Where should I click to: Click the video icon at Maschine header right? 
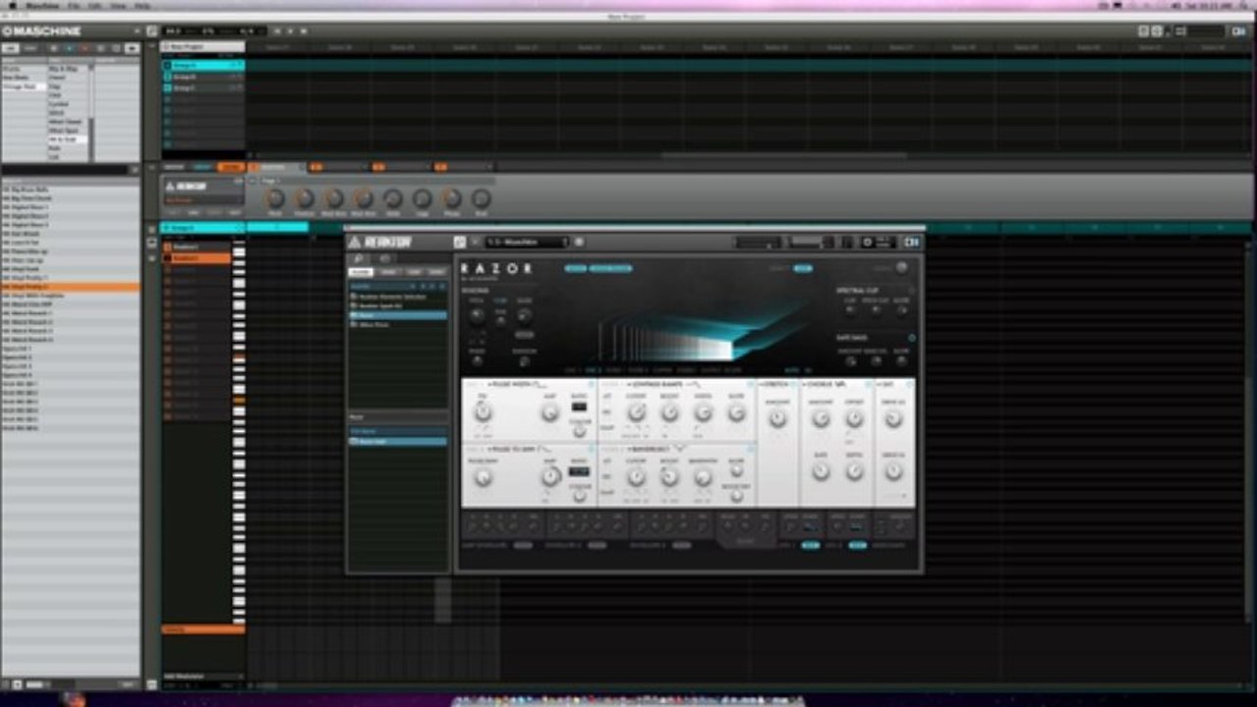tap(1239, 31)
